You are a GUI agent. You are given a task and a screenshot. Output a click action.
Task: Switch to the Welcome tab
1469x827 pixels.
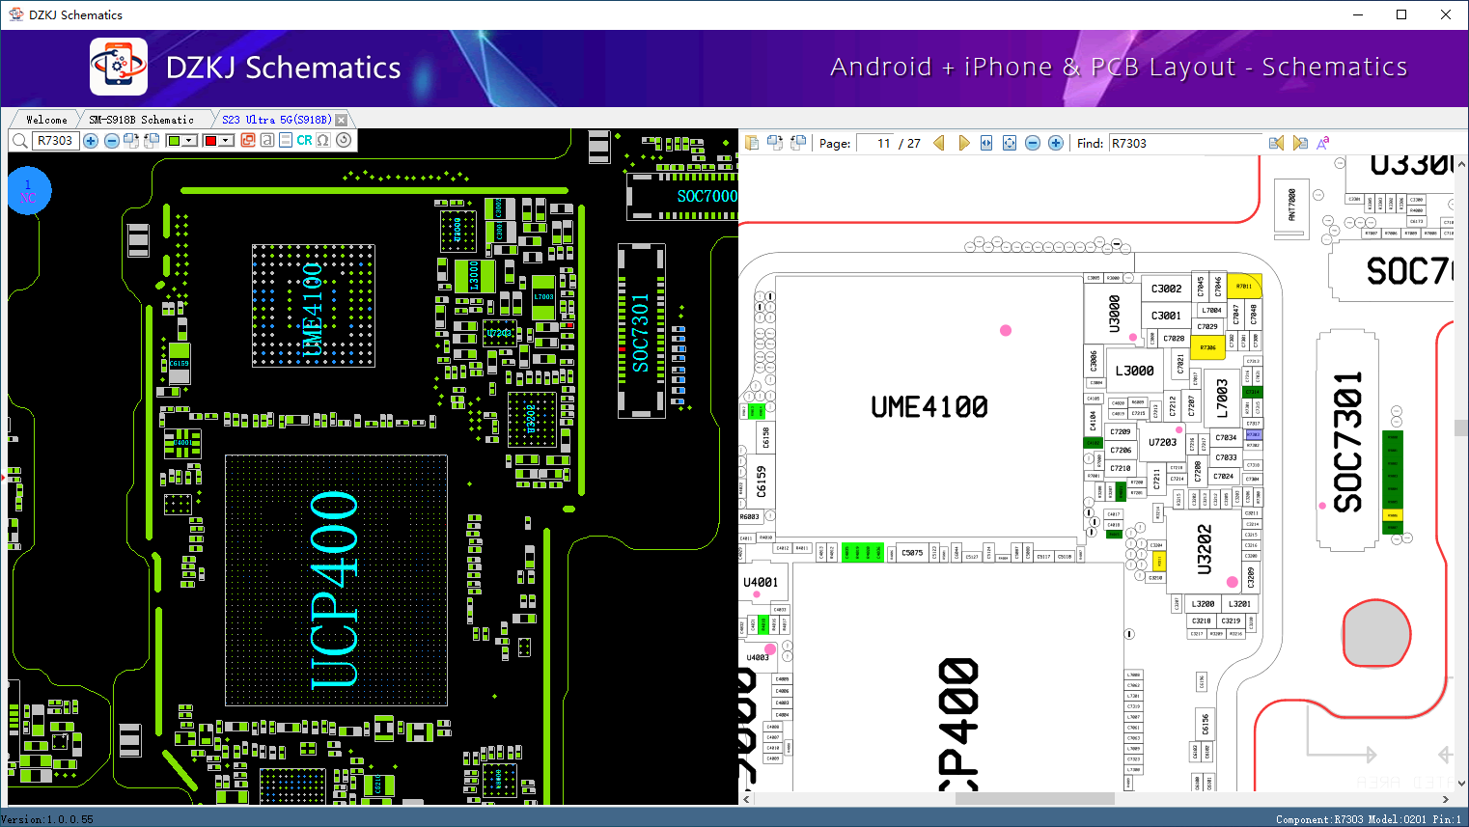coord(46,120)
